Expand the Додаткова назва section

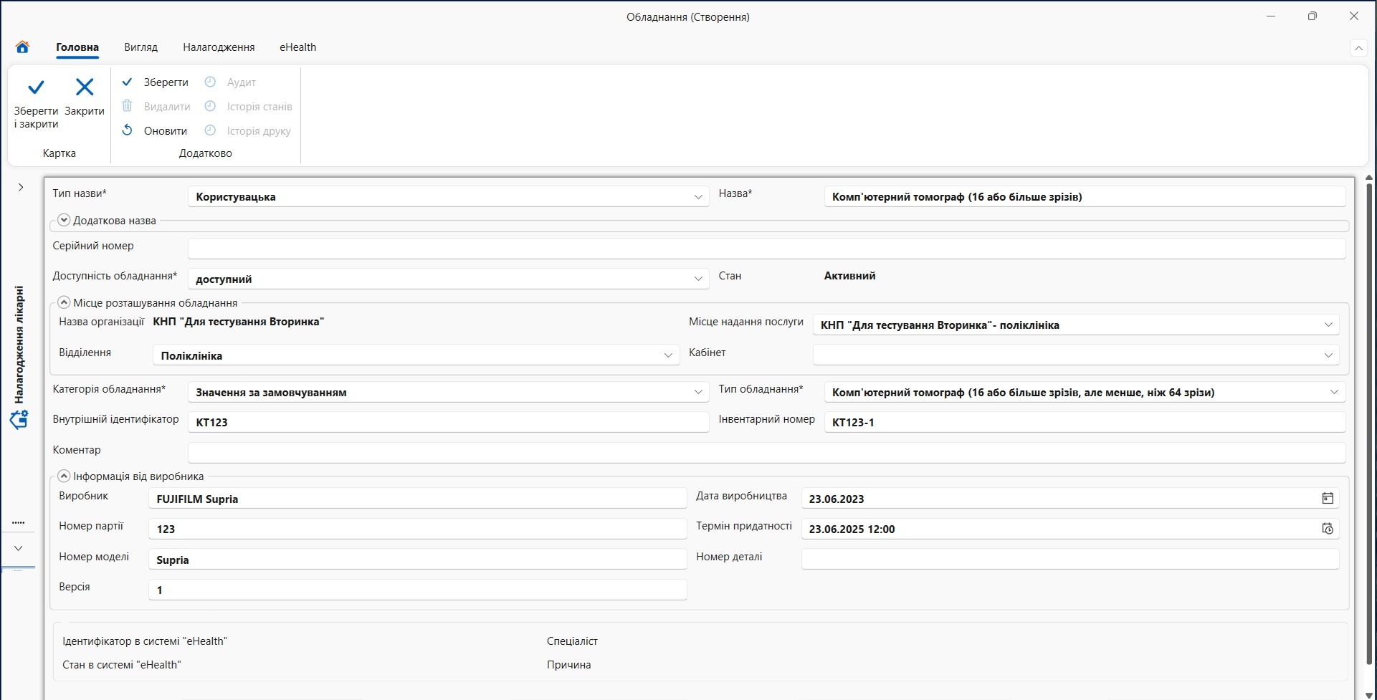pos(64,220)
